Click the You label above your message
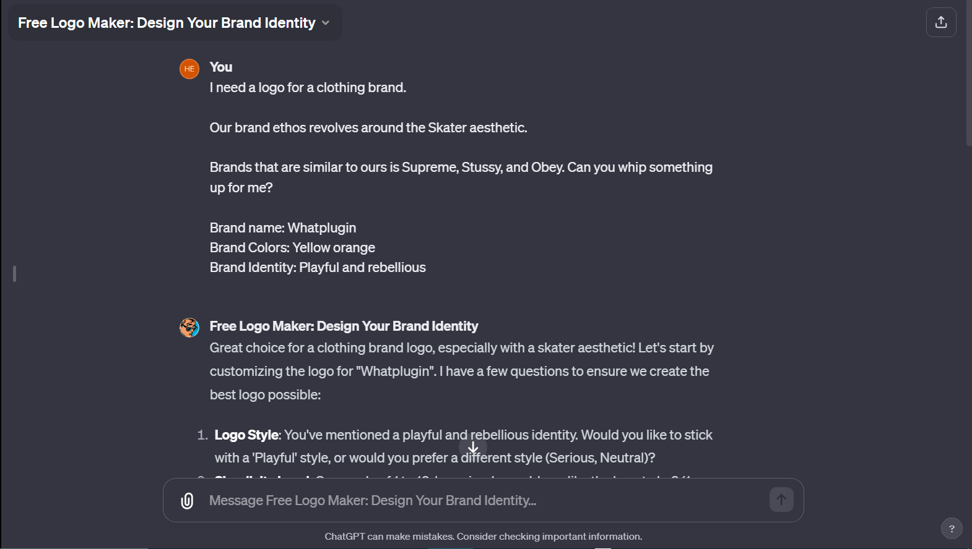Image resolution: width=972 pixels, height=549 pixels. [220, 67]
